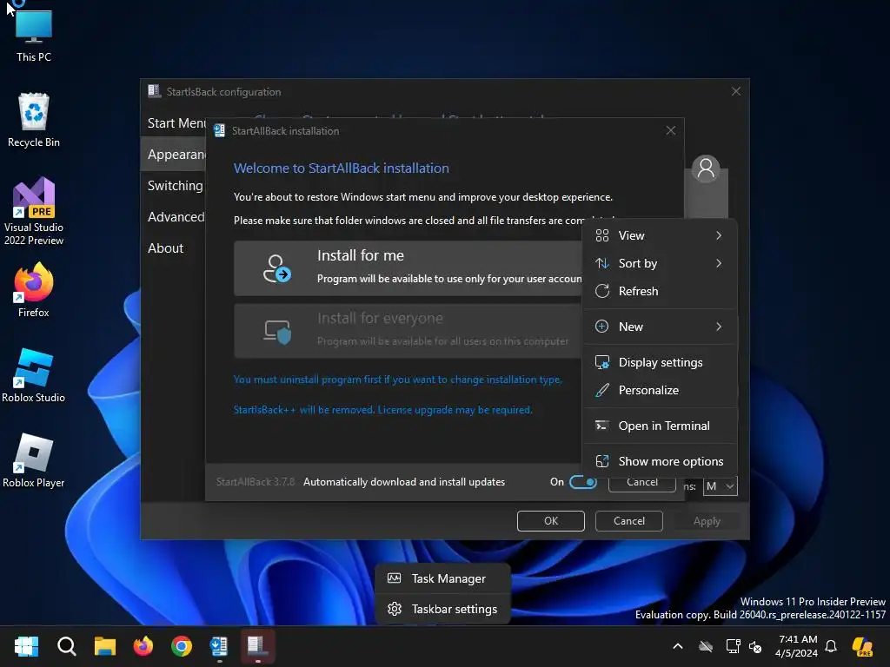Click the Welcome to StartAllBack installation heading
890x667 pixels.
point(341,168)
